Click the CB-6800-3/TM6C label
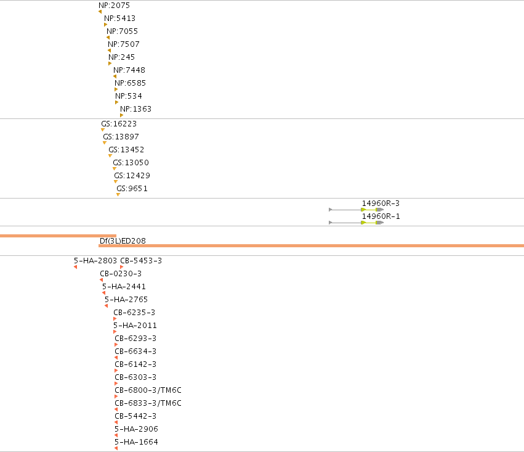Image resolution: width=524 pixels, height=452 pixels. coord(148,390)
